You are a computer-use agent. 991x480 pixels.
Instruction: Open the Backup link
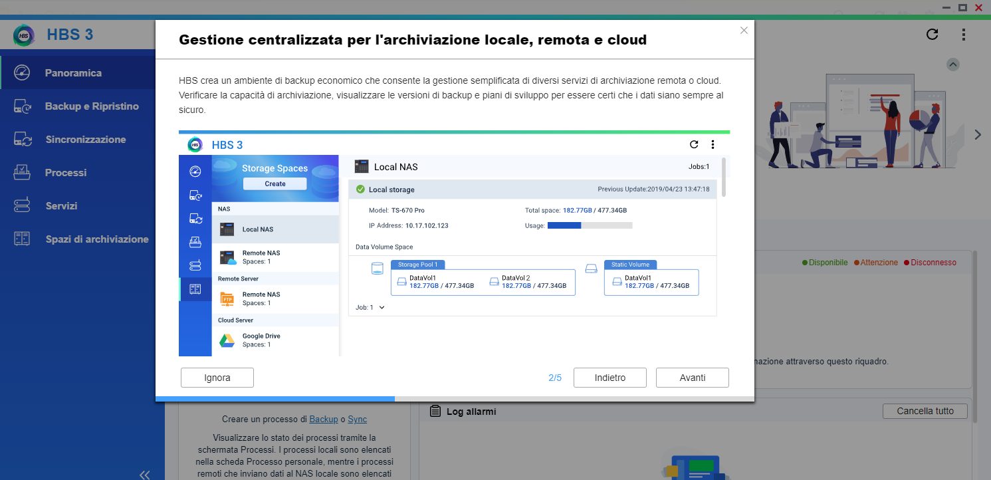[x=324, y=420]
